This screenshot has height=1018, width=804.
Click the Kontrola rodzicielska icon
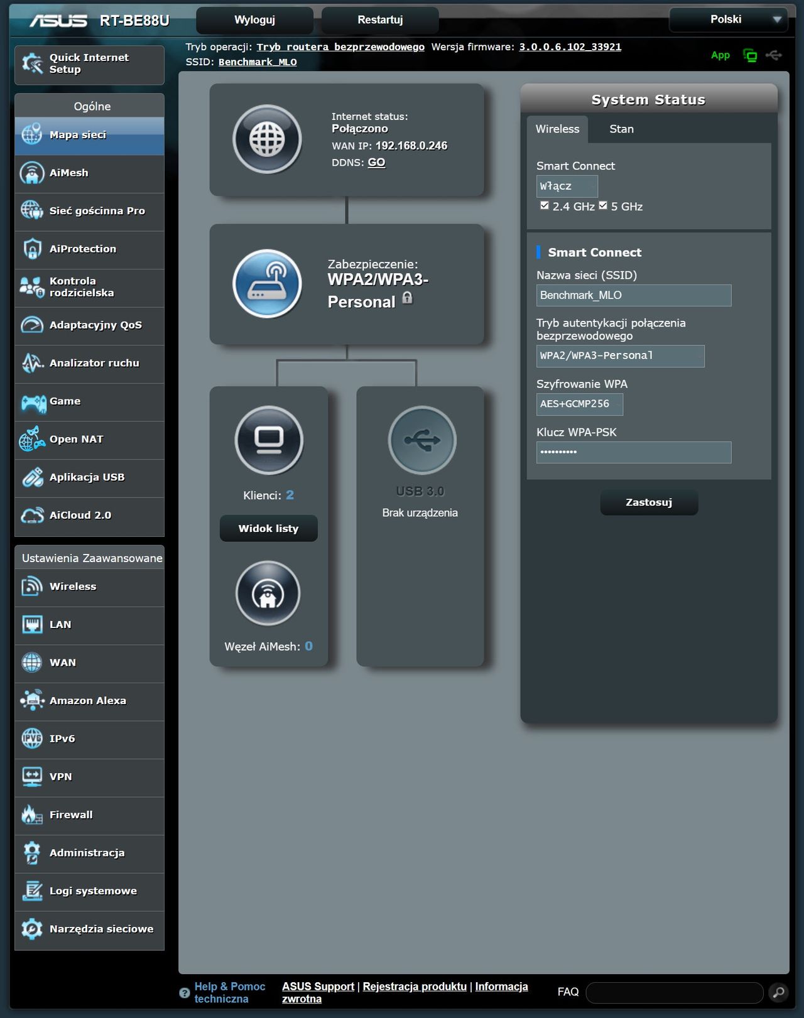[31, 287]
